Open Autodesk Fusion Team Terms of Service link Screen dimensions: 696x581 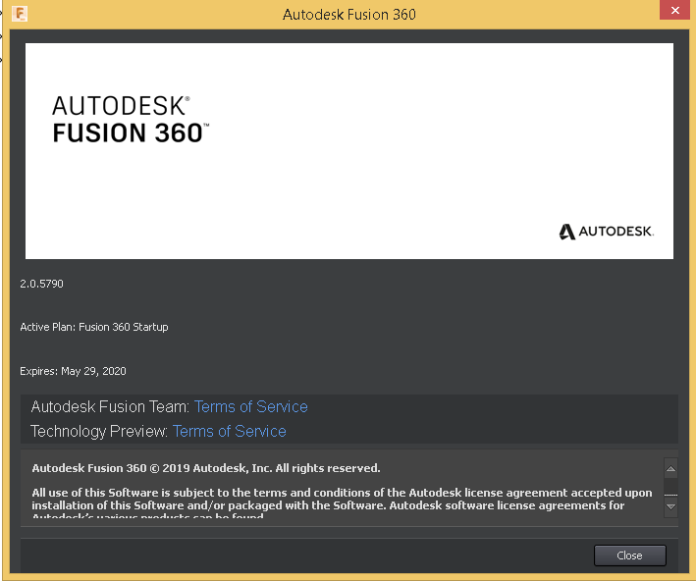pos(250,406)
